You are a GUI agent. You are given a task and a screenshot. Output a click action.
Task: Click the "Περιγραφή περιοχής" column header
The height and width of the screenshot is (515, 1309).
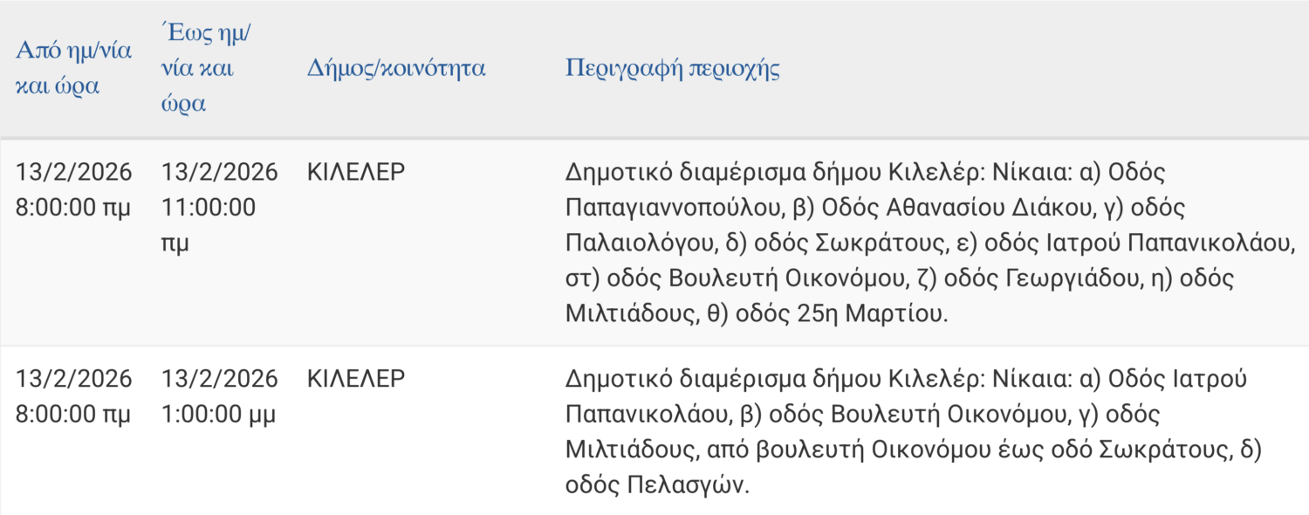[x=672, y=68]
